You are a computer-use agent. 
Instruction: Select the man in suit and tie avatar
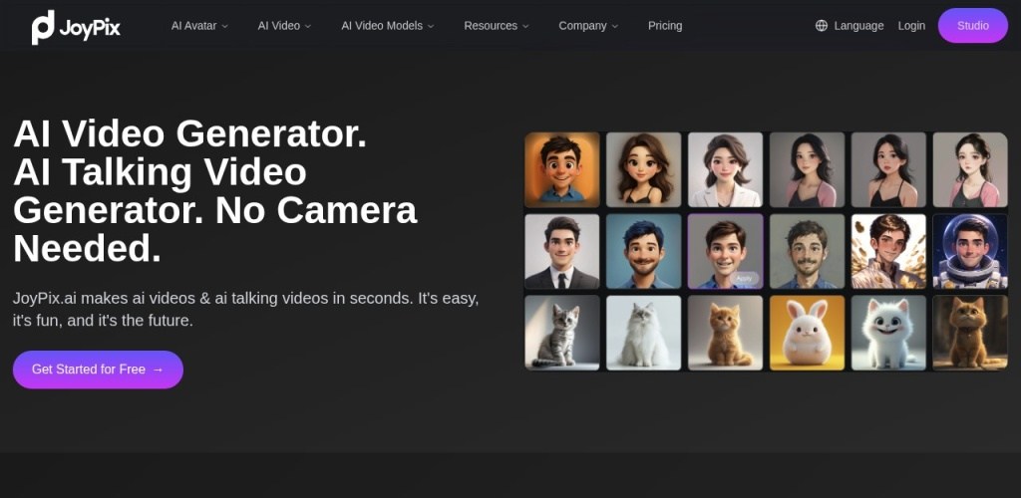[562, 251]
